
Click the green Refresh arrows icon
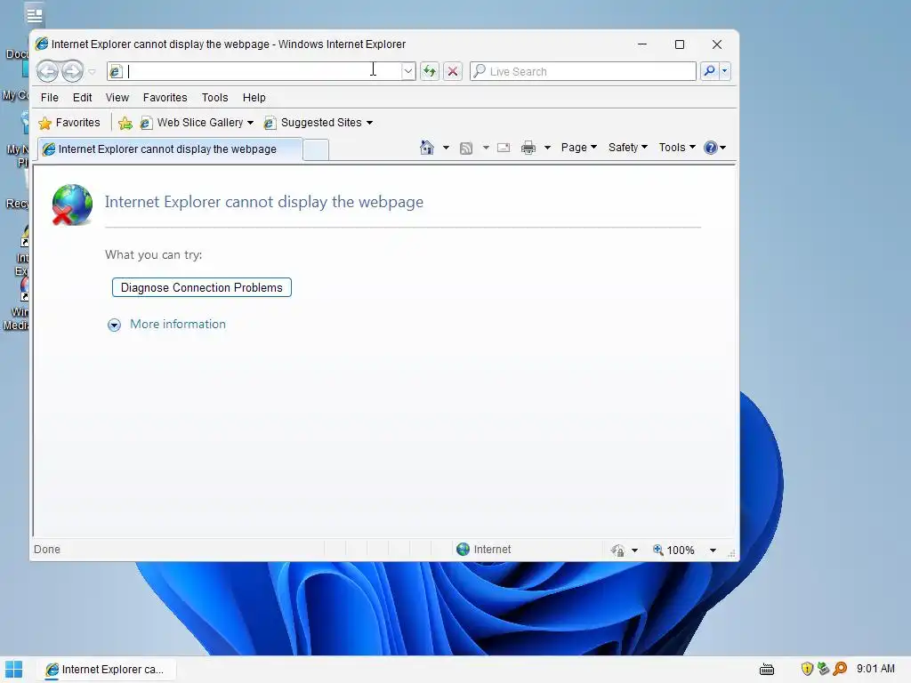click(x=430, y=71)
